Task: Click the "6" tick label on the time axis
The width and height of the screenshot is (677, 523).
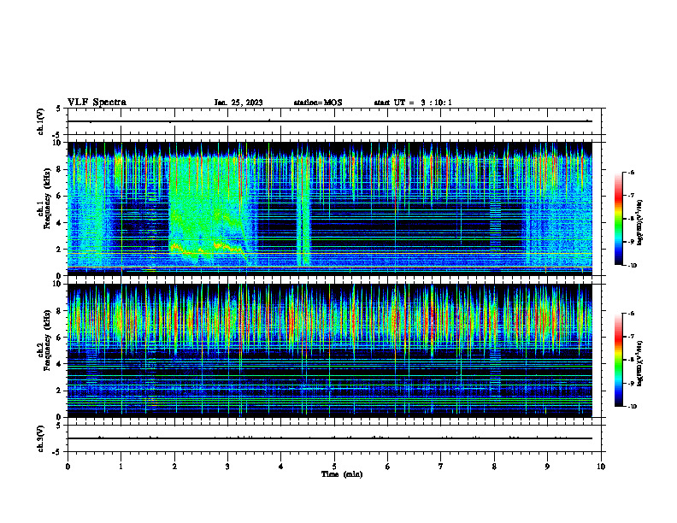Action: (388, 467)
